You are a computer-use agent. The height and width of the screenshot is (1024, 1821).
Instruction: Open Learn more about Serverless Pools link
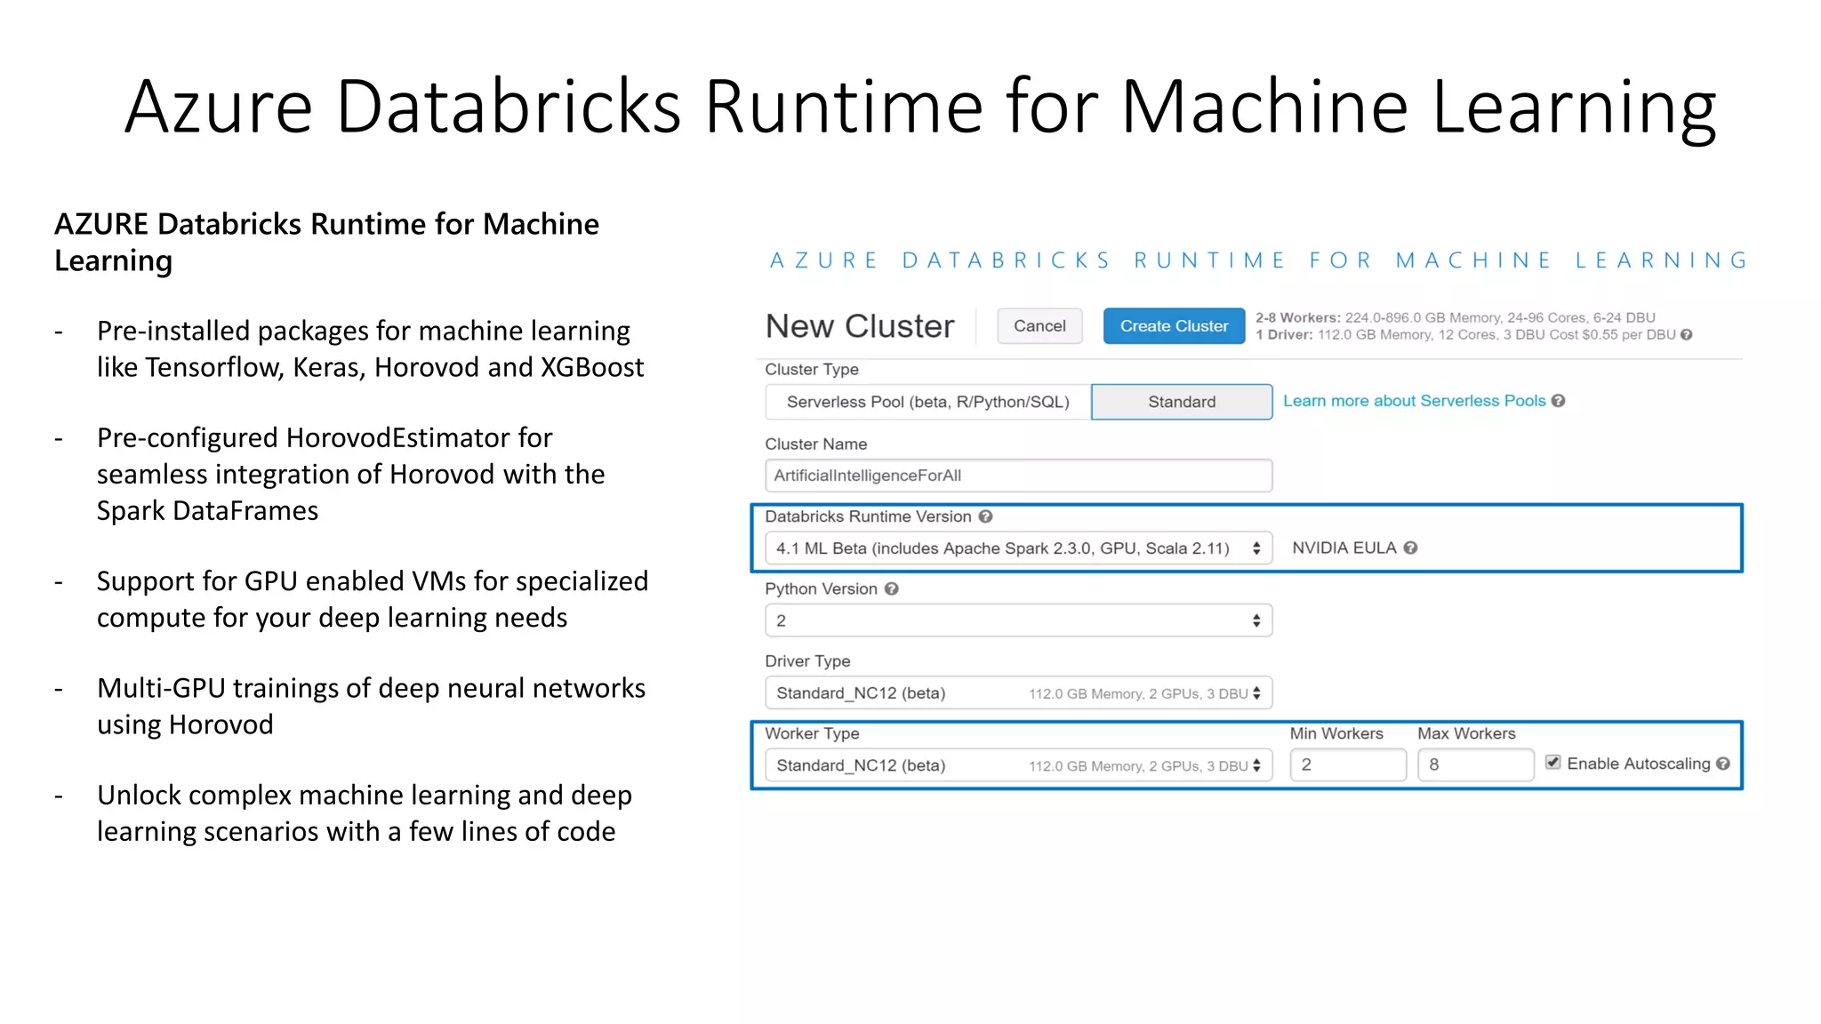[x=1414, y=401]
